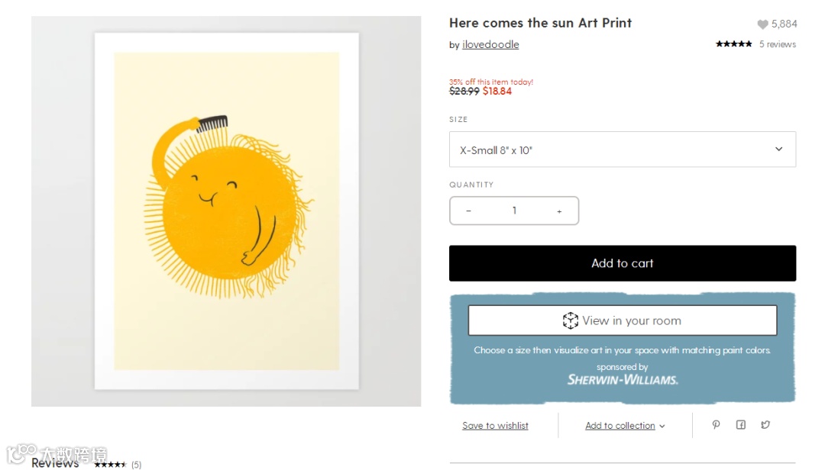Click the Sherwin-Williams sponsor logo
The width and height of the screenshot is (825, 470).
(622, 378)
